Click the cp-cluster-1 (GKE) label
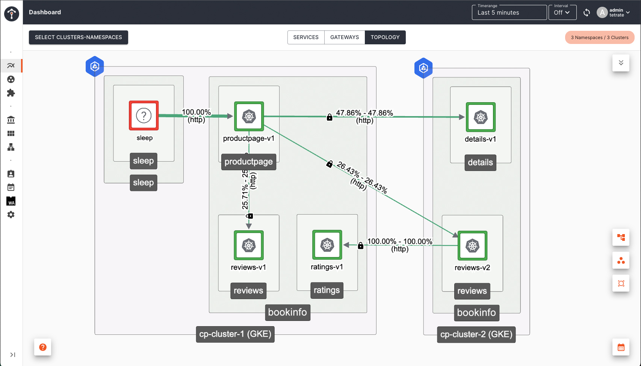This screenshot has height=366, width=641. [x=235, y=334]
